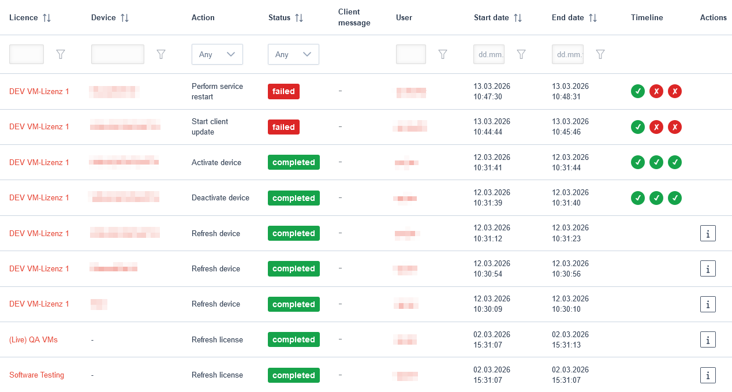732x392 pixels.
Task: Click the Start date filter funnel
Action: pos(521,54)
